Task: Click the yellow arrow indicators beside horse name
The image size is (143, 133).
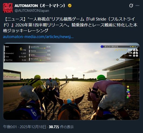Action: click(134, 47)
